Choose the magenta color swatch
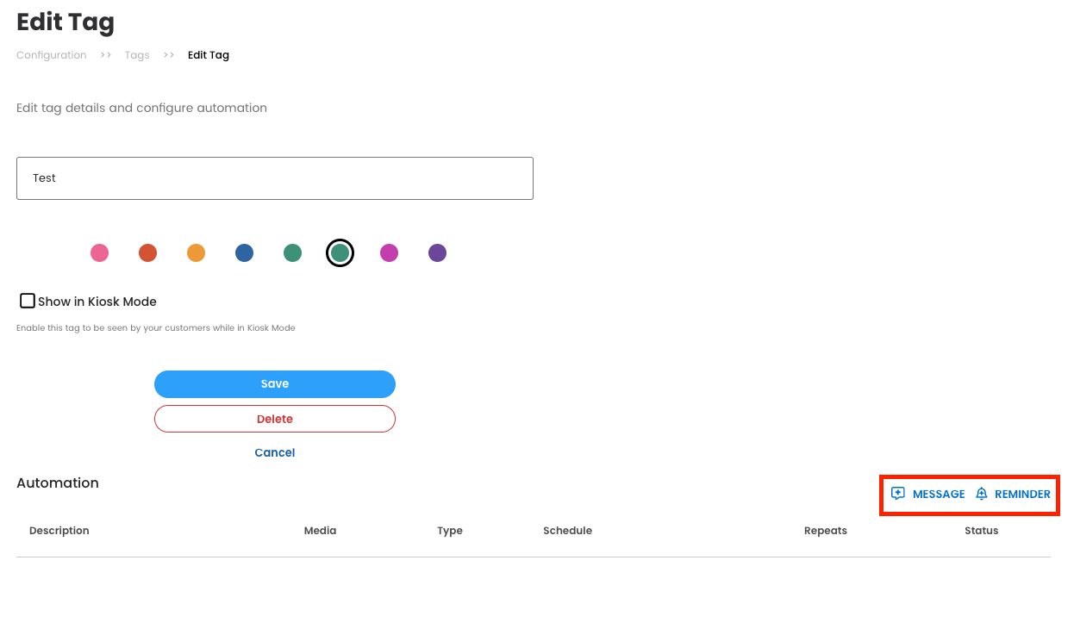 (x=390, y=253)
